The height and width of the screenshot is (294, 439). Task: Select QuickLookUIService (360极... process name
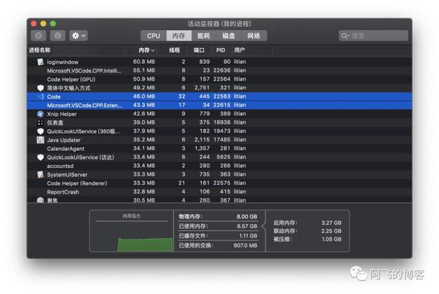pyautogui.click(x=84, y=132)
